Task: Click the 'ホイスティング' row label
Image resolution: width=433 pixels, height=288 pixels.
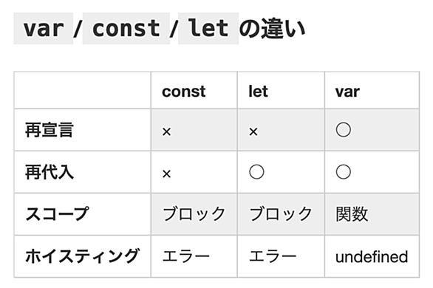Action: (82, 256)
